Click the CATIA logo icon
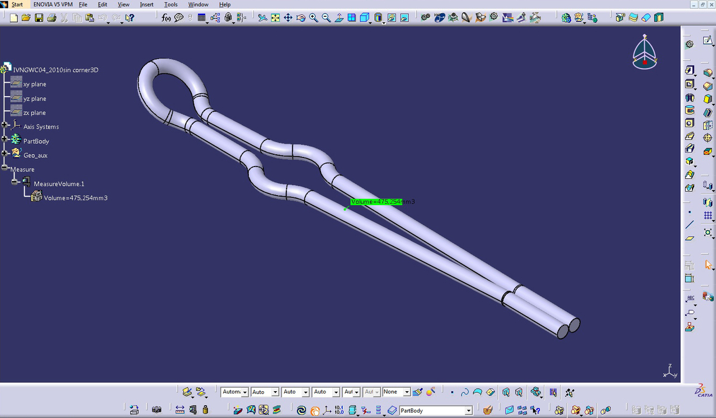 tap(704, 389)
